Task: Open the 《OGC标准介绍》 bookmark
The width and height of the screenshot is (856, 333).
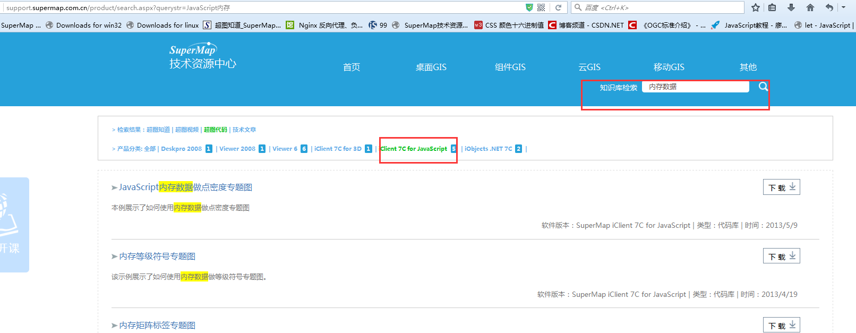Action: click(x=667, y=25)
